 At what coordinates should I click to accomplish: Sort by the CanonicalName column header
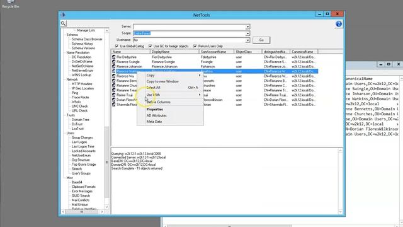[x=304, y=52]
